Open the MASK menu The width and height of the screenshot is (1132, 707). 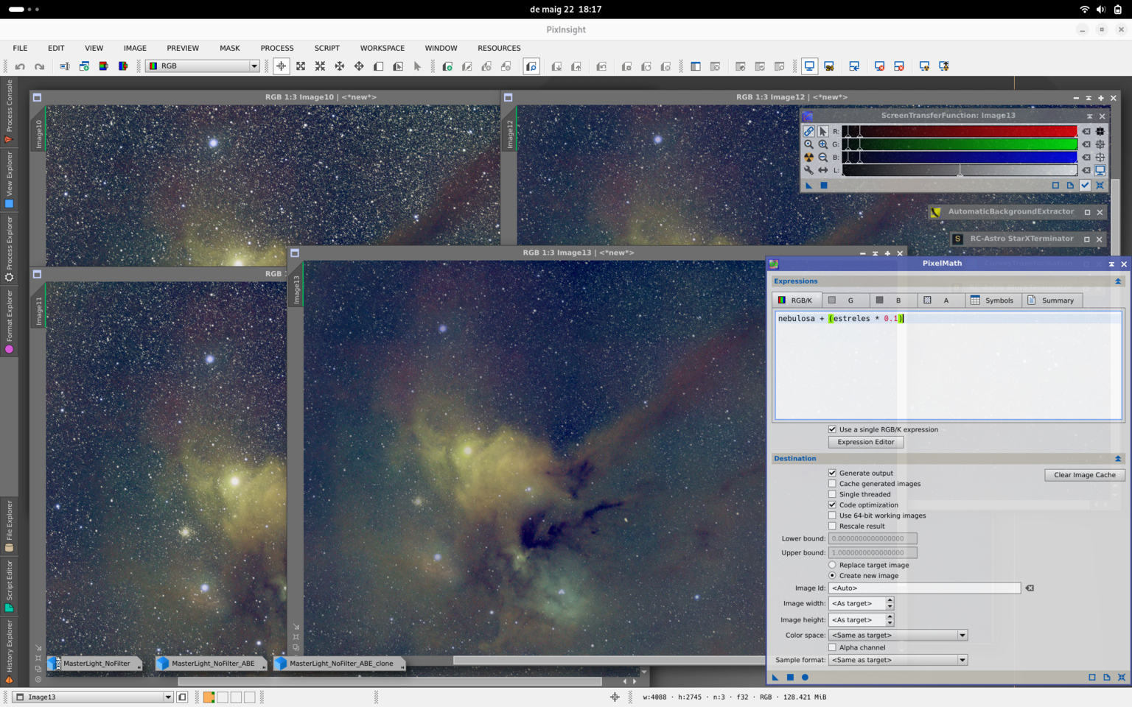tap(229, 48)
